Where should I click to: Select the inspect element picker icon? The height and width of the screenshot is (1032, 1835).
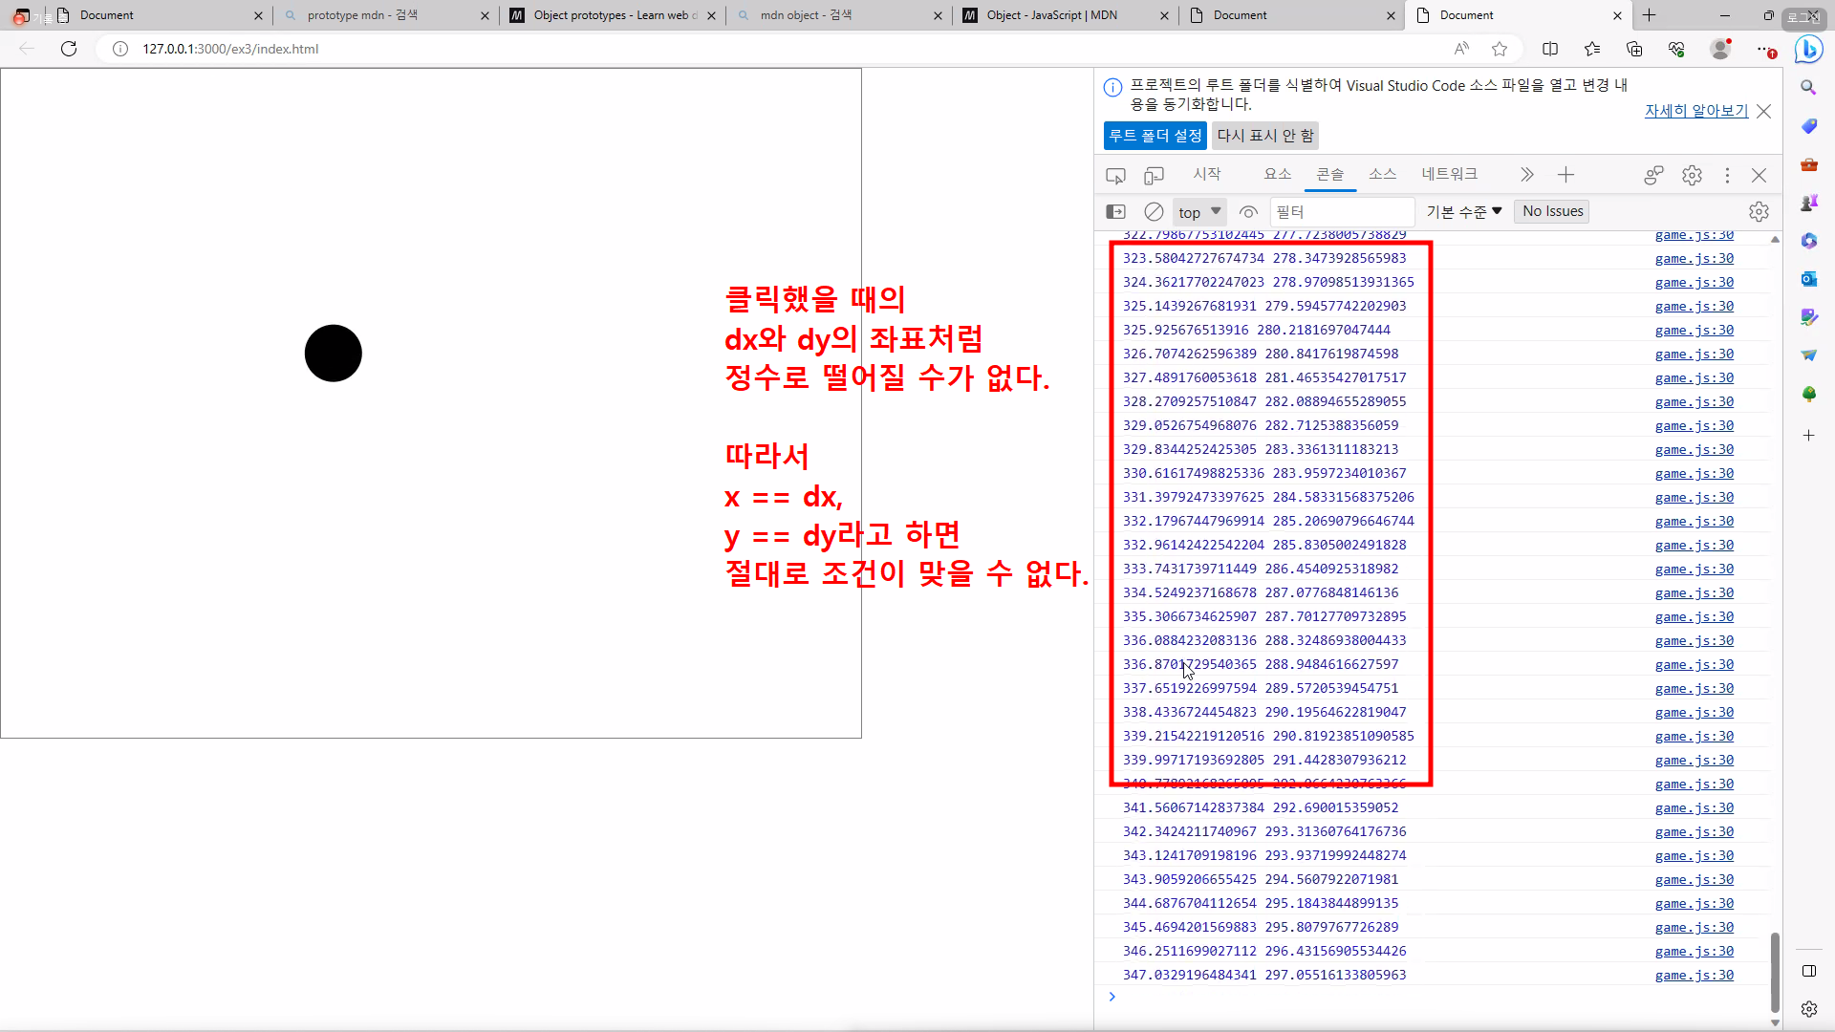tap(1115, 175)
